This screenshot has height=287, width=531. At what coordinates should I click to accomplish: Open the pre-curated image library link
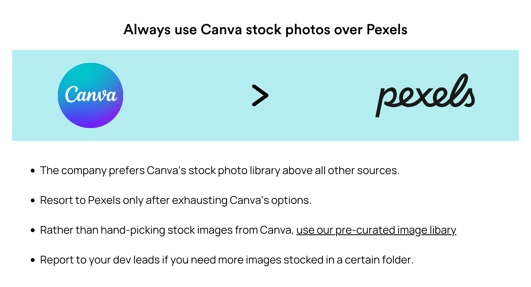pyautogui.click(x=376, y=230)
